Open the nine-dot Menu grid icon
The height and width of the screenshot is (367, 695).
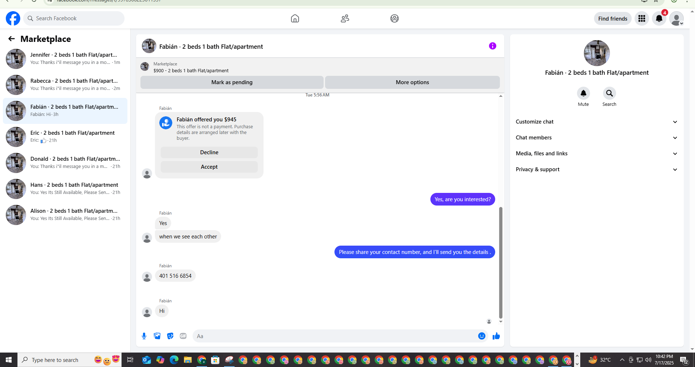click(x=642, y=18)
